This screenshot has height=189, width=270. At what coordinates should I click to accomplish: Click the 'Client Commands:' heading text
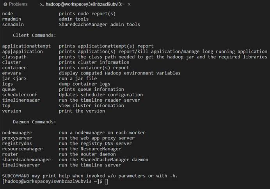(34, 35)
